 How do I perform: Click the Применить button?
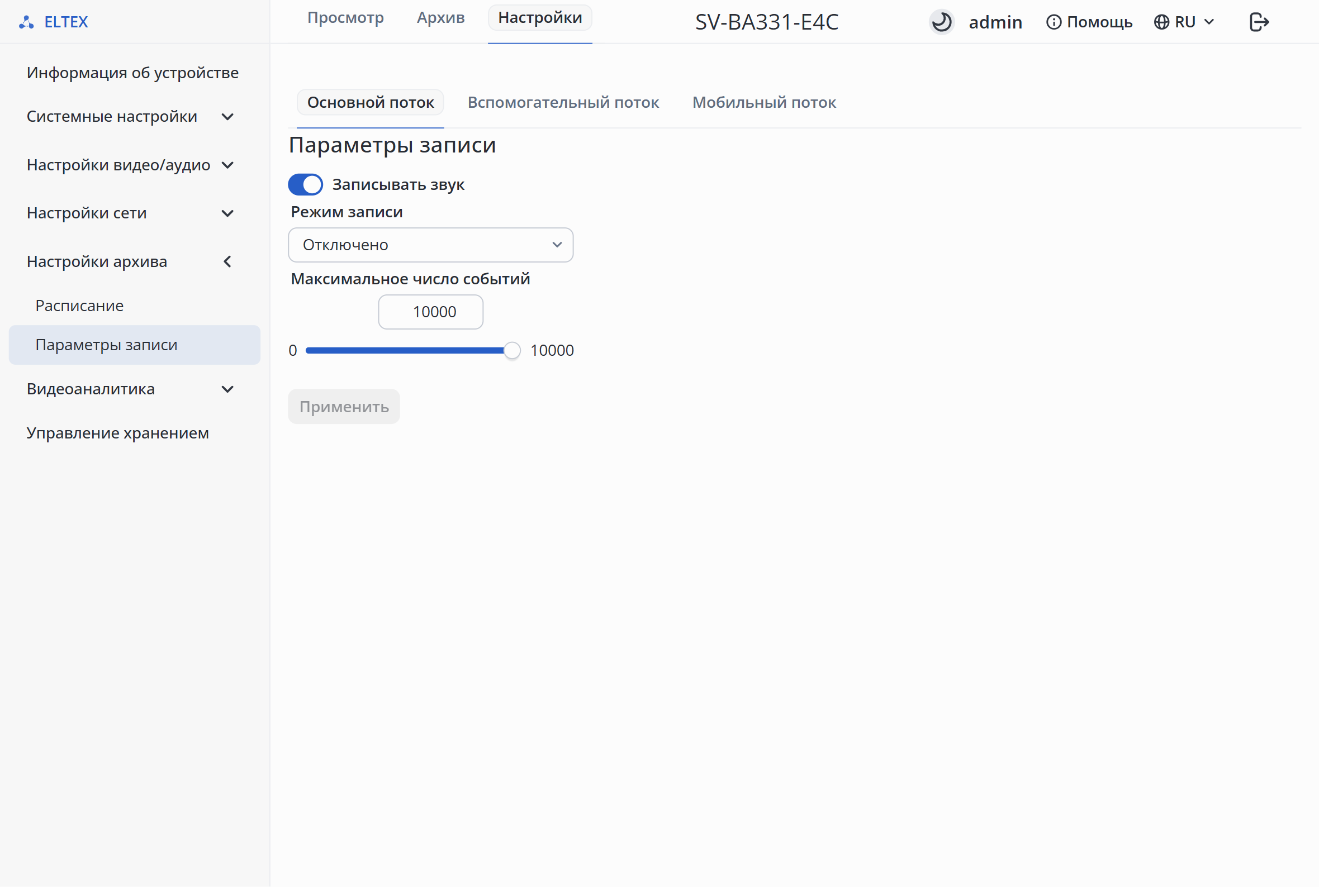coord(344,407)
